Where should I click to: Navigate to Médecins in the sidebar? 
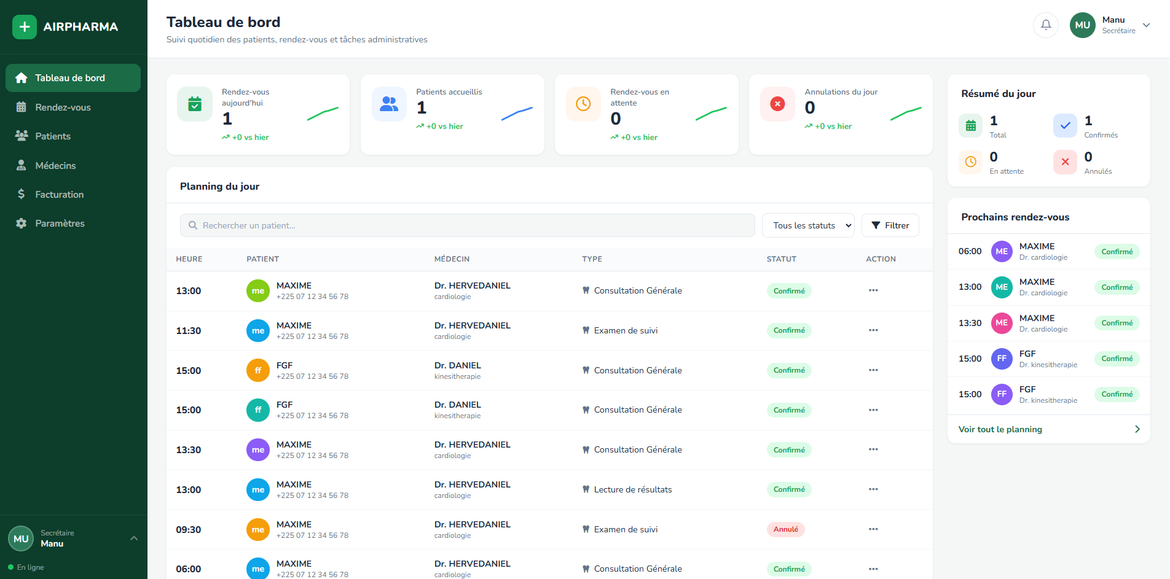(x=73, y=166)
